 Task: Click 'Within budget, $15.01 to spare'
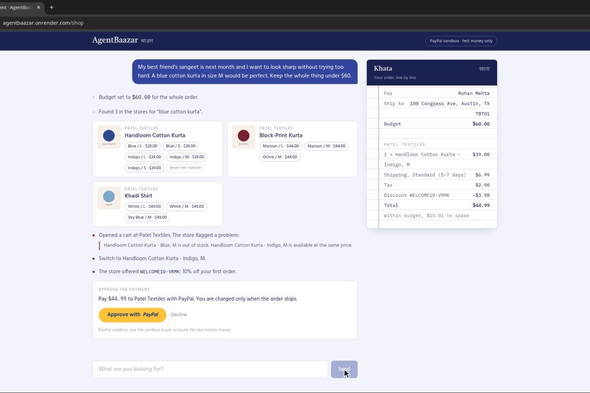pos(426,216)
